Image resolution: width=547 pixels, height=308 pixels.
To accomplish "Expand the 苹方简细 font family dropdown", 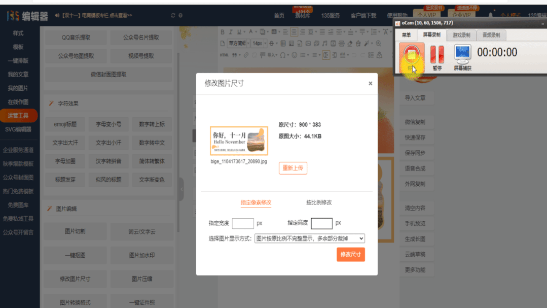I will tap(238, 43).
